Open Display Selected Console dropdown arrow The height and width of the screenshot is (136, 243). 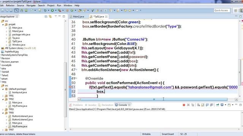pyautogui.click(x=226, y=105)
